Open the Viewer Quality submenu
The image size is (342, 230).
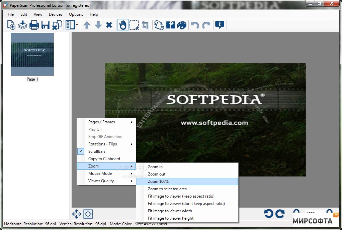coord(101,181)
